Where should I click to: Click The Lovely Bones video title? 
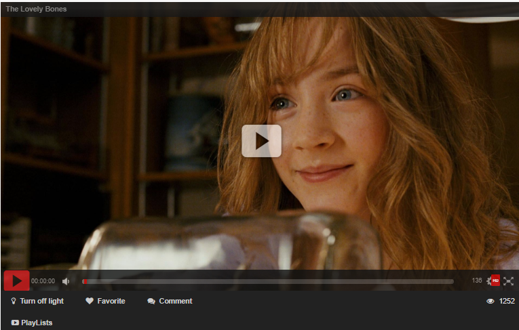(36, 9)
